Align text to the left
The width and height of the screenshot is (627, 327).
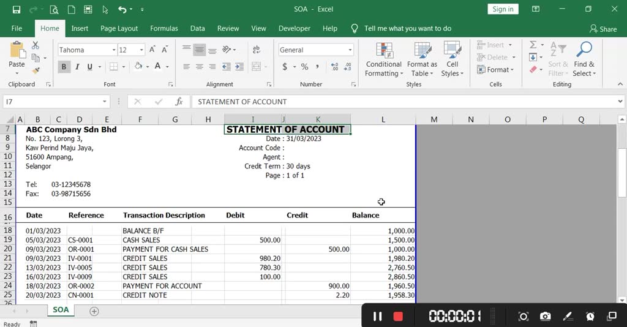tap(186, 67)
